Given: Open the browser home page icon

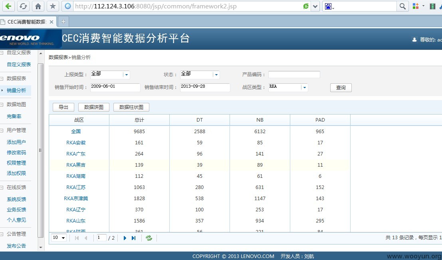Looking at the screenshot, I should (x=38, y=6).
